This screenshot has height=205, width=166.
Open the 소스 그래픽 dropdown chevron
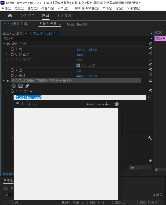point(26,34)
